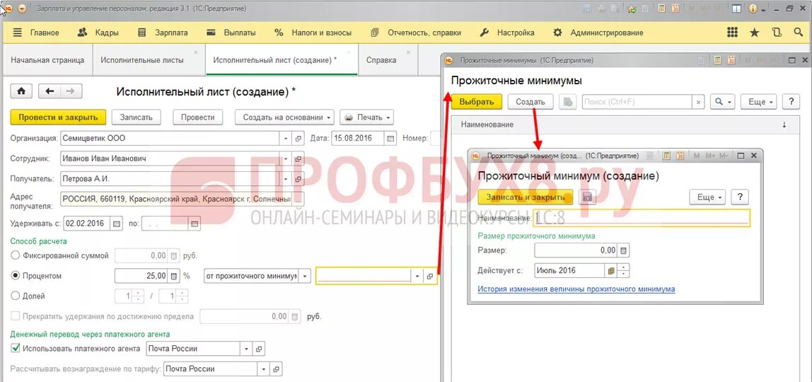The width and height of the screenshot is (812, 382).
Task: Toggle Использовать платежного агента checkbox
Action: tap(16, 348)
